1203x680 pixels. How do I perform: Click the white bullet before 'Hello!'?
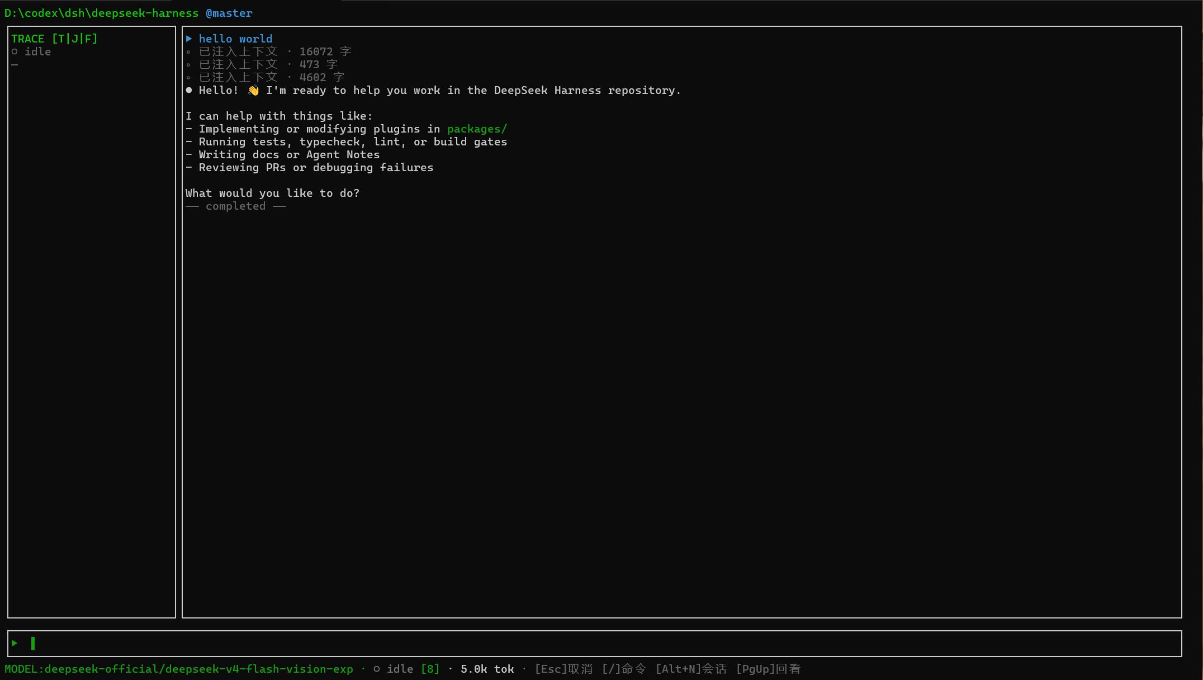tap(189, 90)
